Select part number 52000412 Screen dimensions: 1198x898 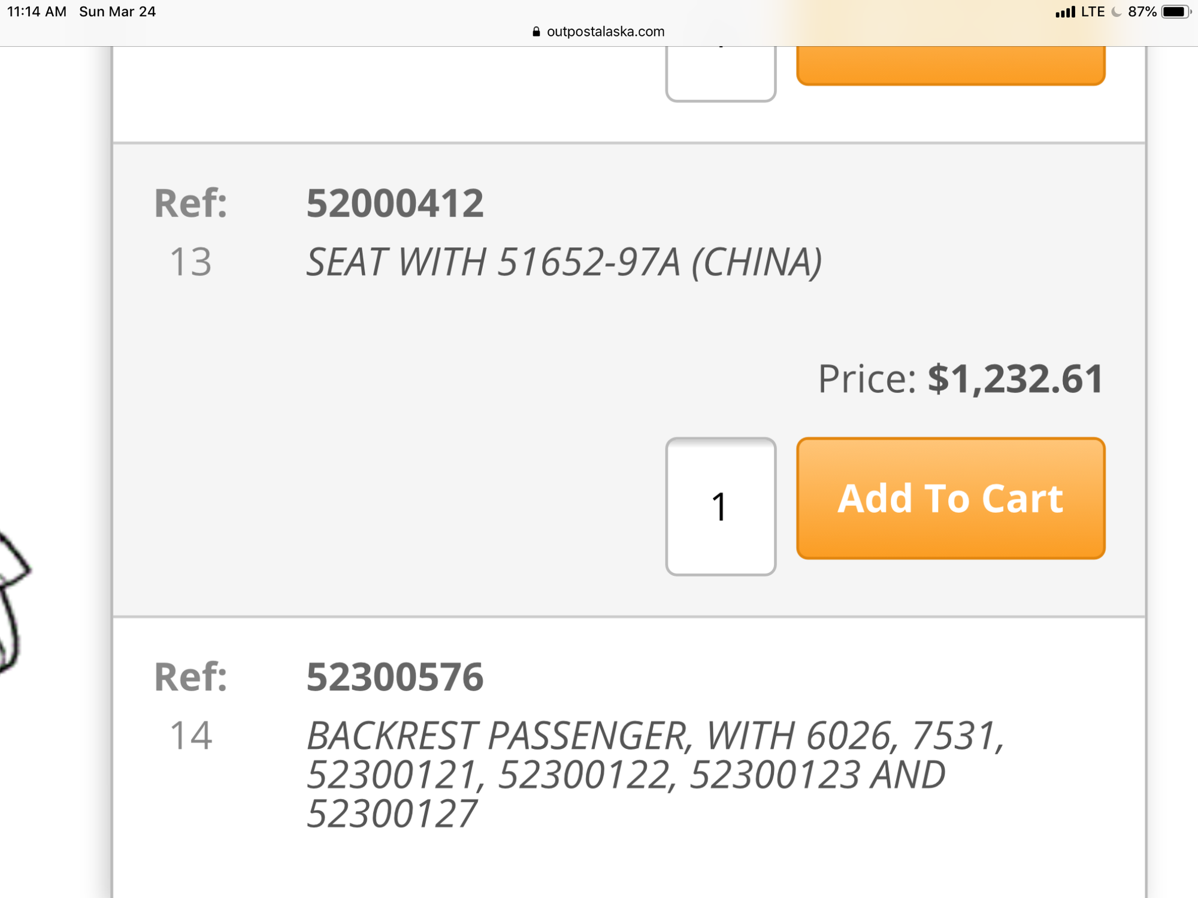click(x=395, y=203)
